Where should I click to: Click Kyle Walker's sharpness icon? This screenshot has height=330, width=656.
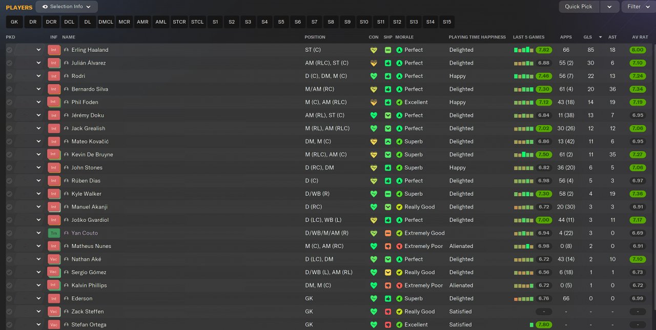pos(388,194)
